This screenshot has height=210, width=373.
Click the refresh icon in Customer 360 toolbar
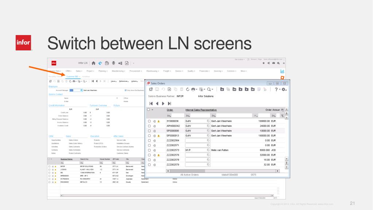point(70,81)
